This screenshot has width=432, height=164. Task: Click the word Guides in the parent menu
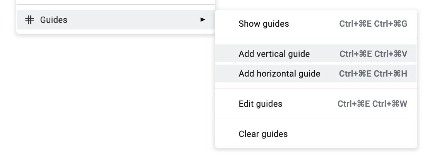(54, 20)
